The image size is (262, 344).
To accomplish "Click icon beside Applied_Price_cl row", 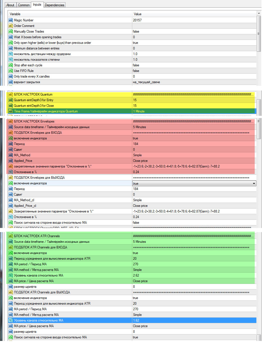I will pyautogui.click(x=11, y=206).
